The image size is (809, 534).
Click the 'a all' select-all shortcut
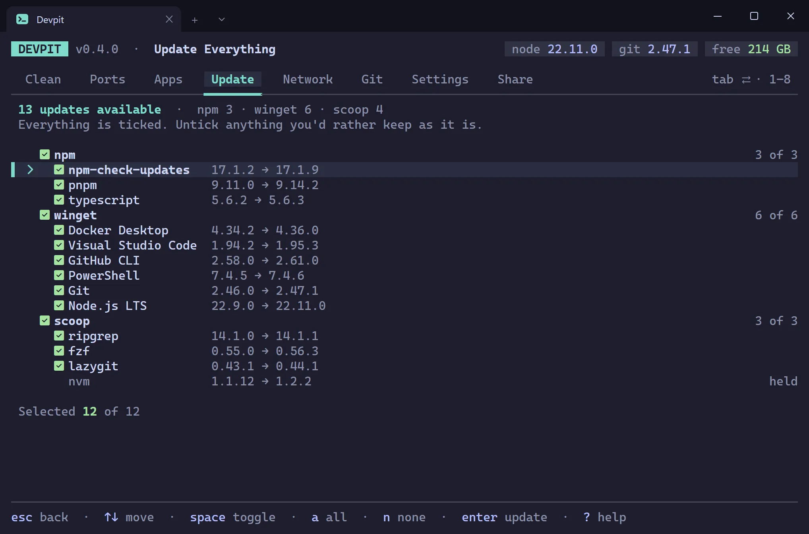click(329, 517)
